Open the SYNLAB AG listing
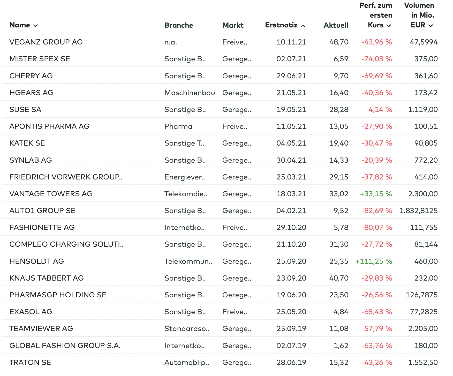Screen dimensions: 453x376 [x=31, y=160]
